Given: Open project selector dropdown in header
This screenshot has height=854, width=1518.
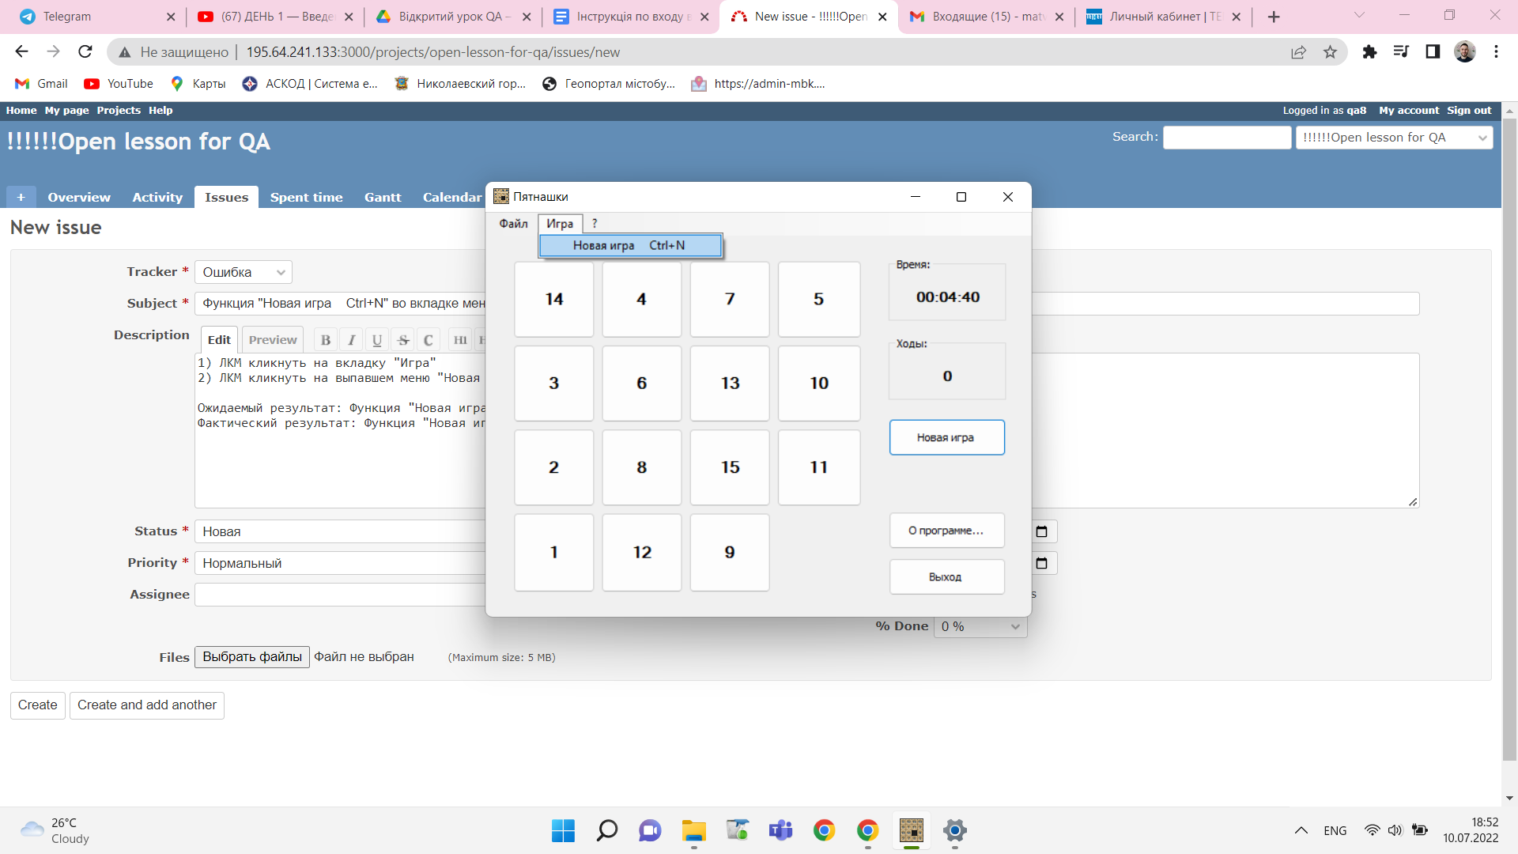Looking at the screenshot, I should point(1394,138).
